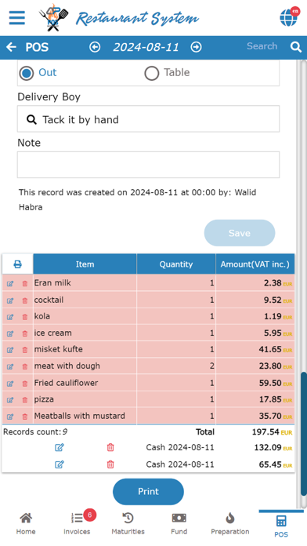The image size is (307, 546).
Task: Sort by Amount(VAT inc.) column header
Action: click(255, 264)
